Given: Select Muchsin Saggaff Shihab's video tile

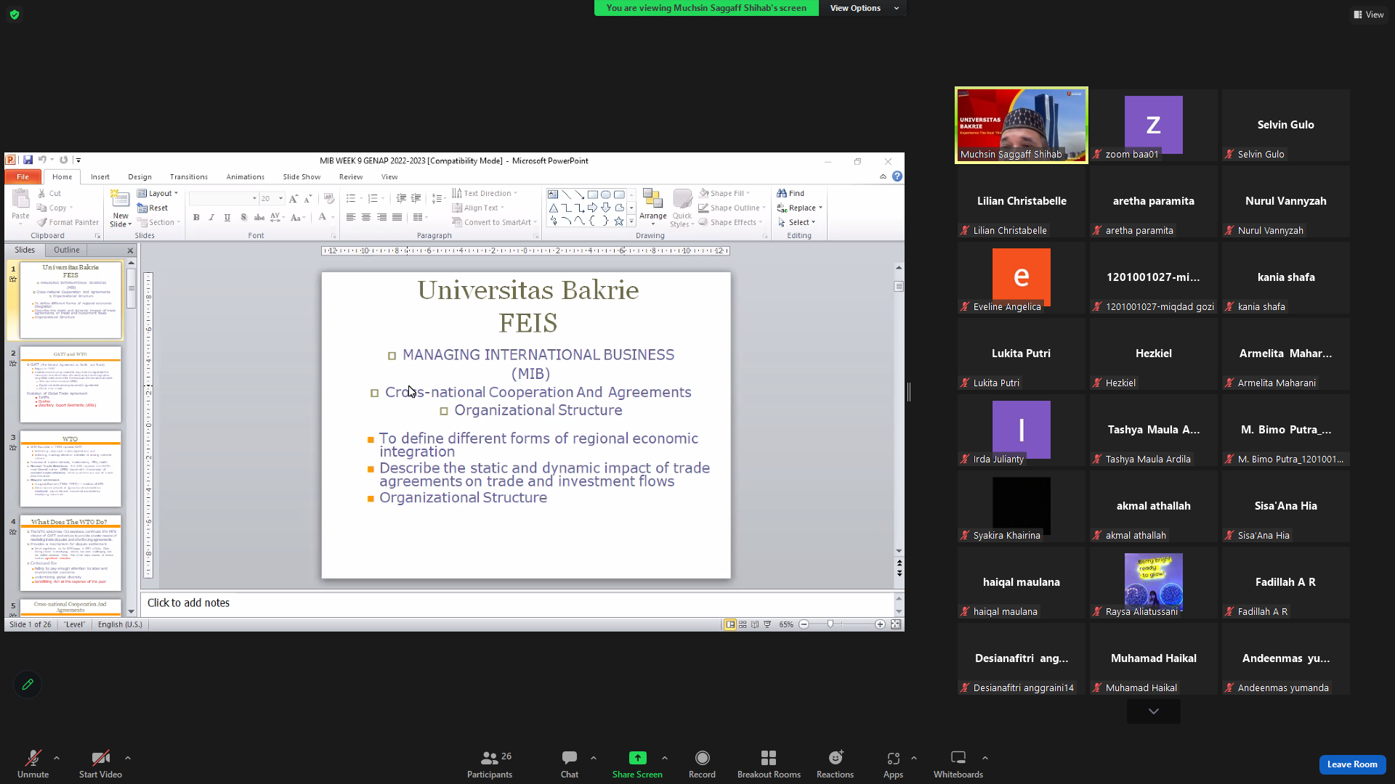Looking at the screenshot, I should point(1021,125).
